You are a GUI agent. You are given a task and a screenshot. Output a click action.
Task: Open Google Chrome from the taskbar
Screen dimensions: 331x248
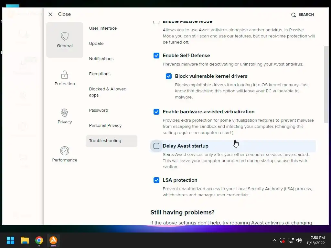pos(39,240)
